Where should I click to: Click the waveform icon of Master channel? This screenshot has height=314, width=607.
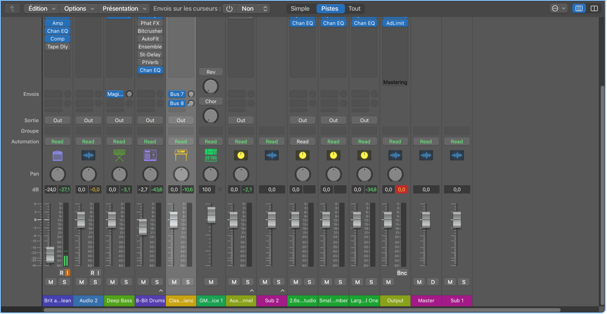coord(426,156)
